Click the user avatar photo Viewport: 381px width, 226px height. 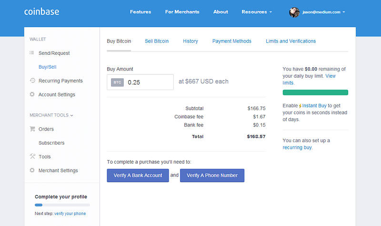coord(294,12)
